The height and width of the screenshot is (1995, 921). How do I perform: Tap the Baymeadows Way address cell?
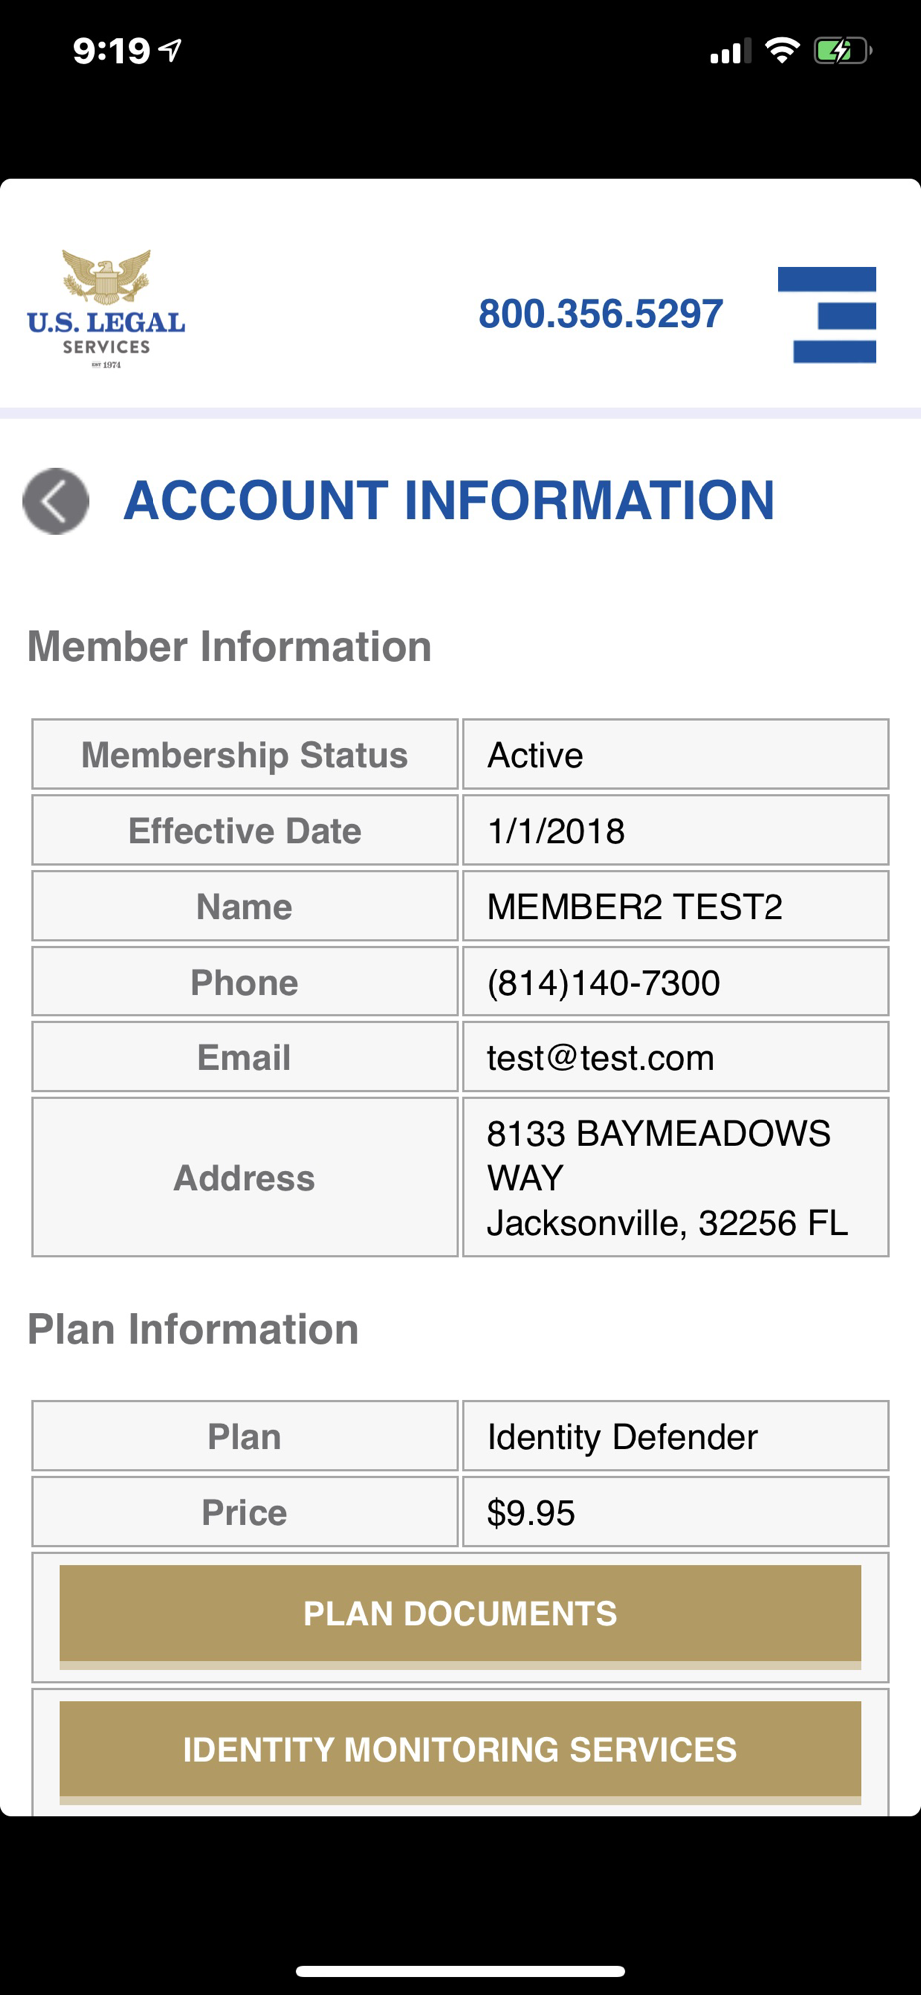(676, 1177)
